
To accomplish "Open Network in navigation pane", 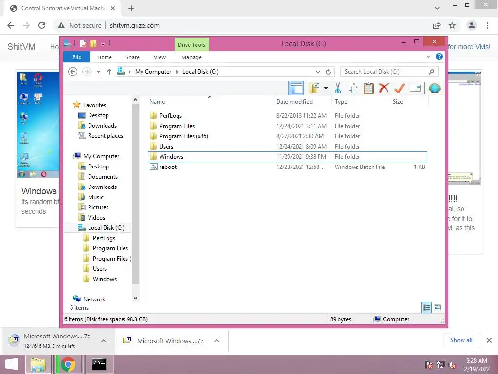I will coord(94,299).
